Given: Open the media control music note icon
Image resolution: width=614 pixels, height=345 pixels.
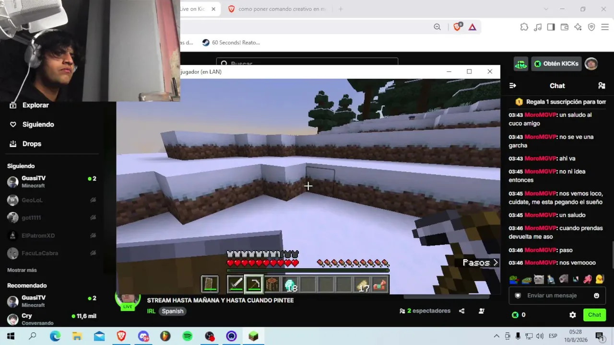Looking at the screenshot, I should click(x=538, y=27).
